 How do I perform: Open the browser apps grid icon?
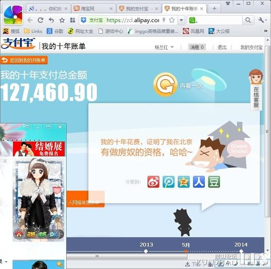[73, 20]
